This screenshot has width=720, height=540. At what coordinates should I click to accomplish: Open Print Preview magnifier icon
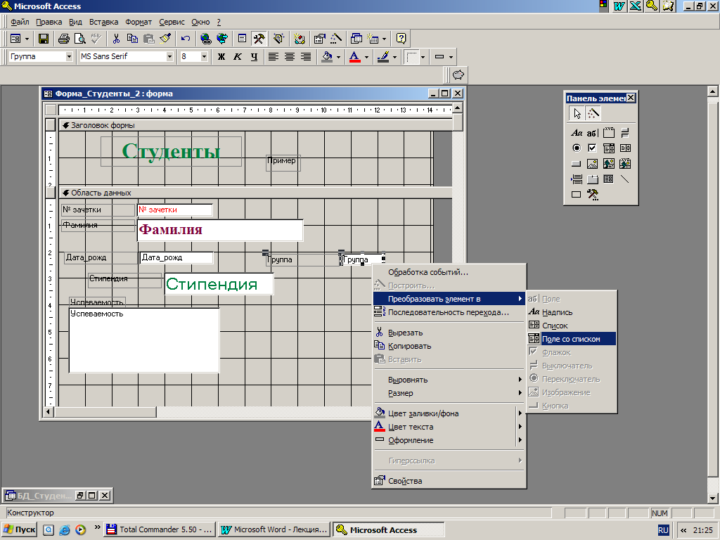pos(80,39)
